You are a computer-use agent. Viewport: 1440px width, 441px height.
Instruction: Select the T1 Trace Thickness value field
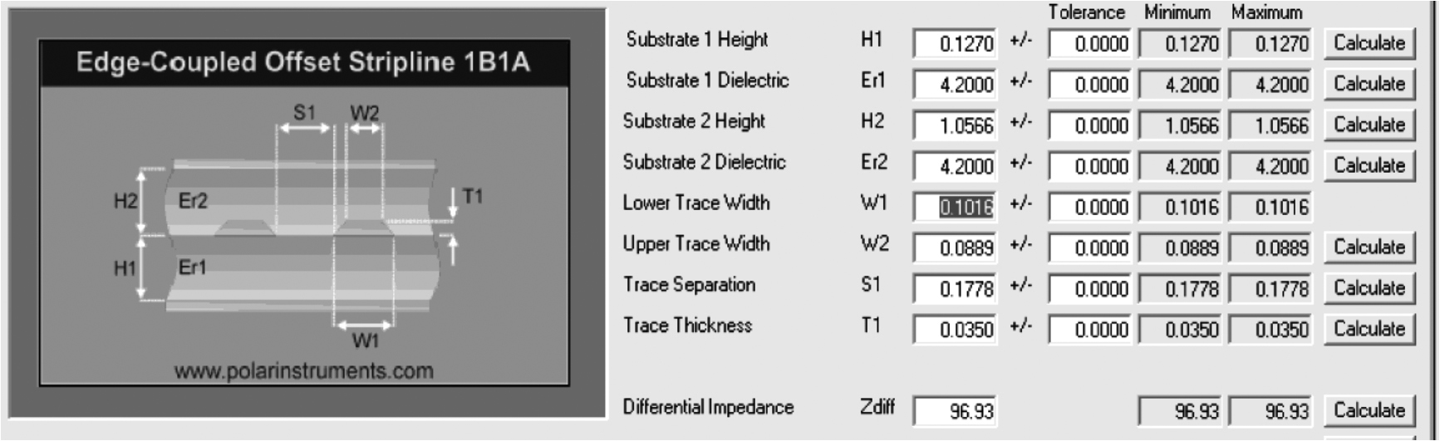point(955,330)
